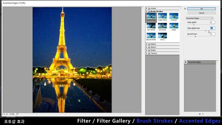Select the Accented Edges effect layer row
The image size is (222, 125).
click(x=202, y=62)
